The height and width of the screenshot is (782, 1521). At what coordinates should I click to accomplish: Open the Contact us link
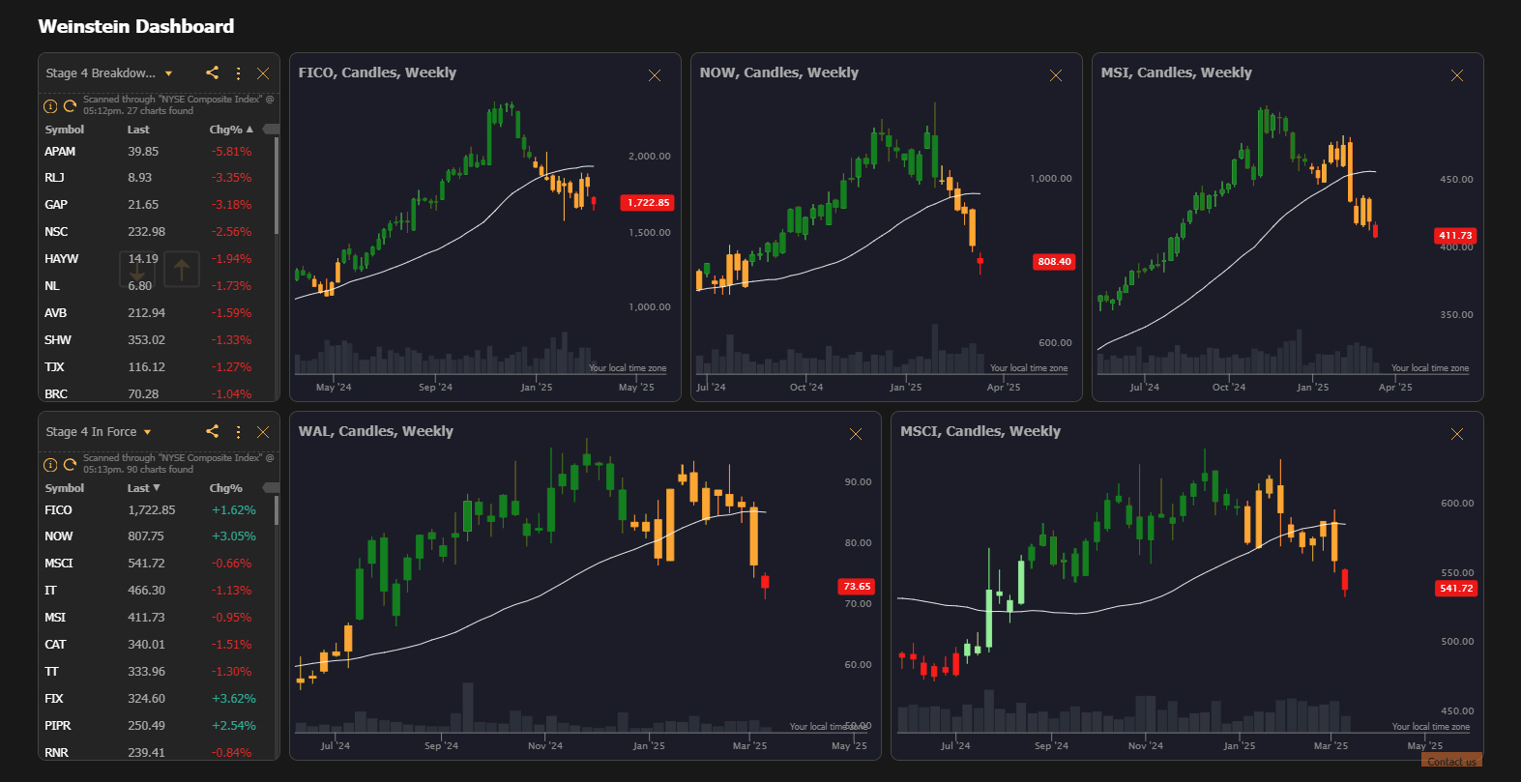pyautogui.click(x=1452, y=761)
